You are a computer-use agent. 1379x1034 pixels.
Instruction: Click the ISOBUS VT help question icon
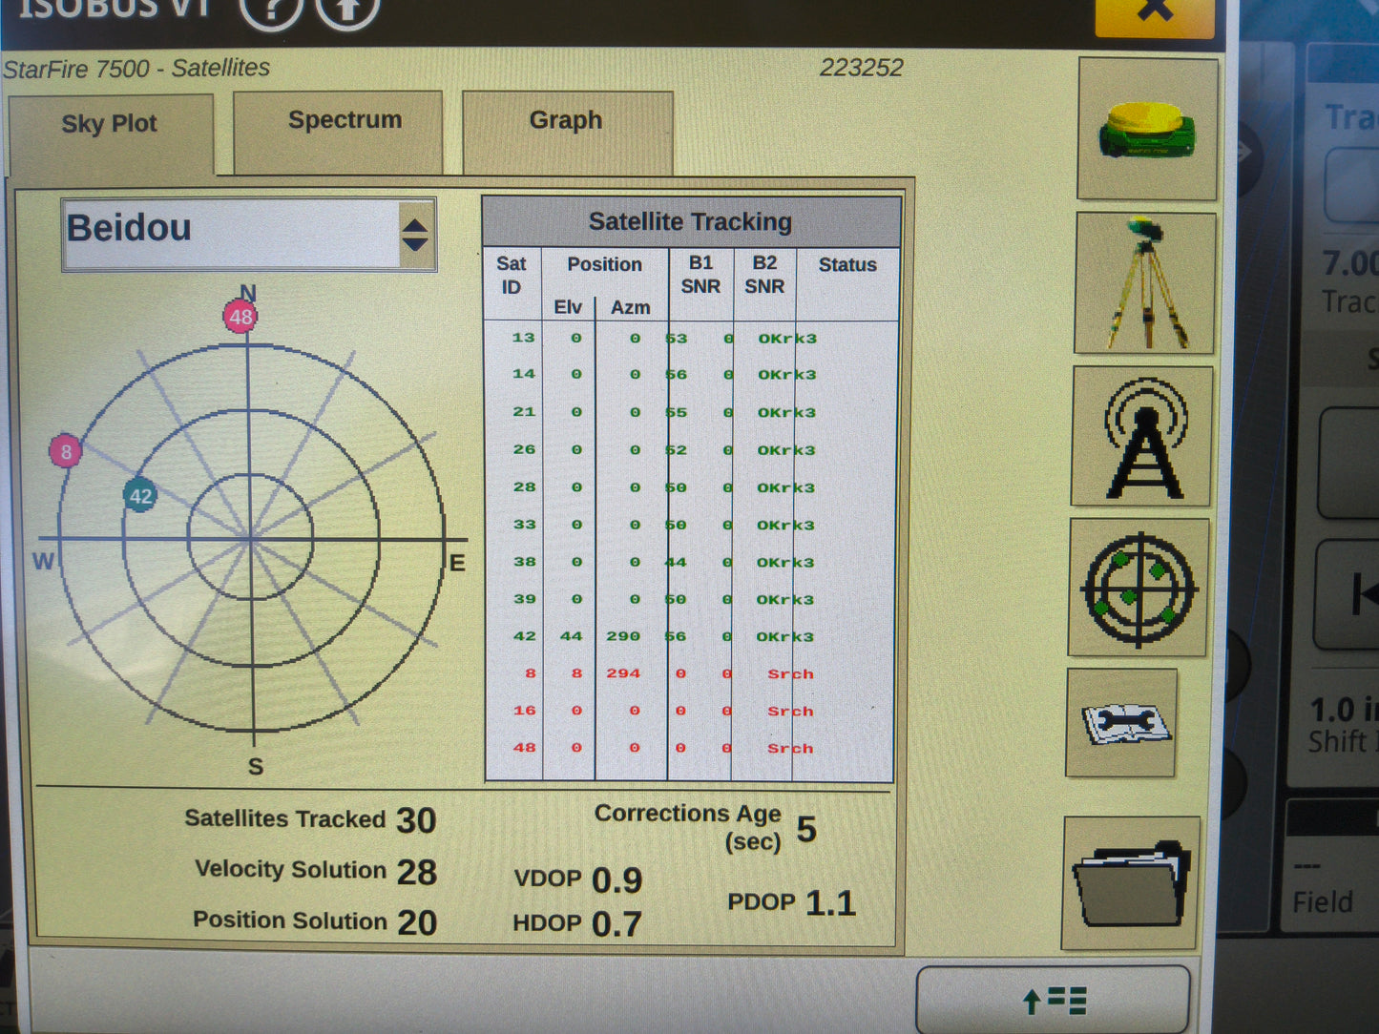pos(271,10)
